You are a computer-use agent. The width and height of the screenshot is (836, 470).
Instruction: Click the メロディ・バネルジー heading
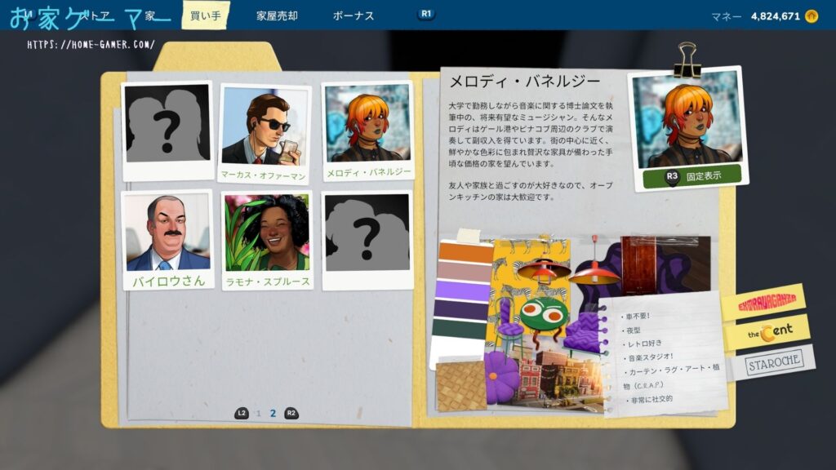[x=525, y=82]
